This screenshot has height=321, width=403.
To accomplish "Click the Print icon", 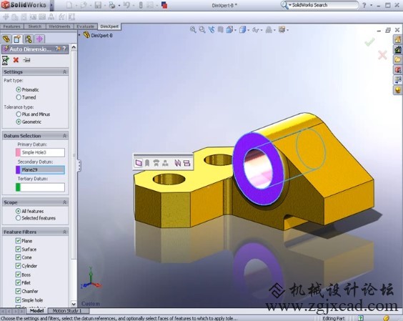I will (x=112, y=5).
